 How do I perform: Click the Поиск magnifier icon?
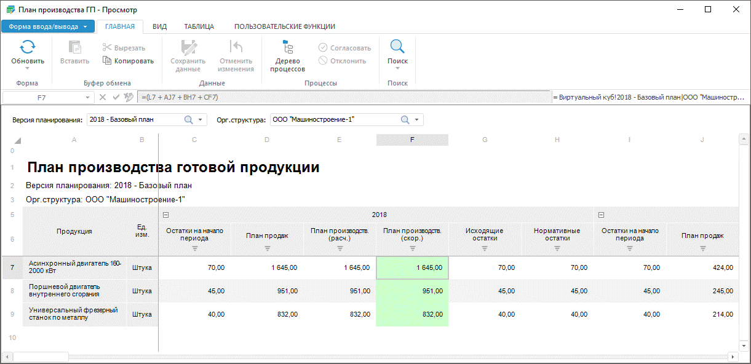pos(397,47)
